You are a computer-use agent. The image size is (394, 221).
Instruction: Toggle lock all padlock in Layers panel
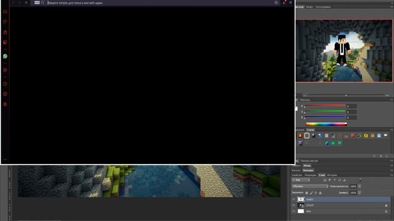[320, 193]
